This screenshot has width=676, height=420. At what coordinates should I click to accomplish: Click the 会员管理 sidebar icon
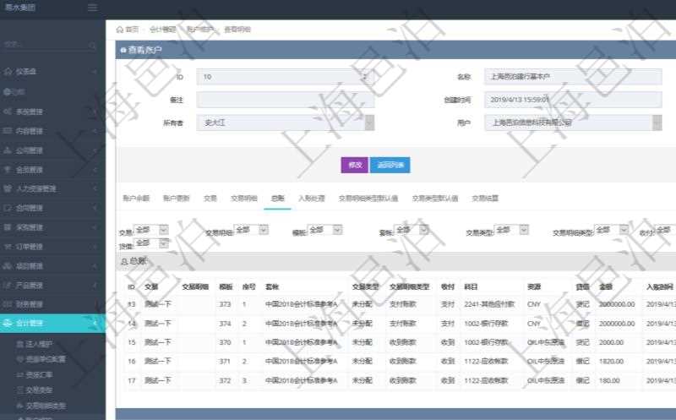pyautogui.click(x=8, y=170)
